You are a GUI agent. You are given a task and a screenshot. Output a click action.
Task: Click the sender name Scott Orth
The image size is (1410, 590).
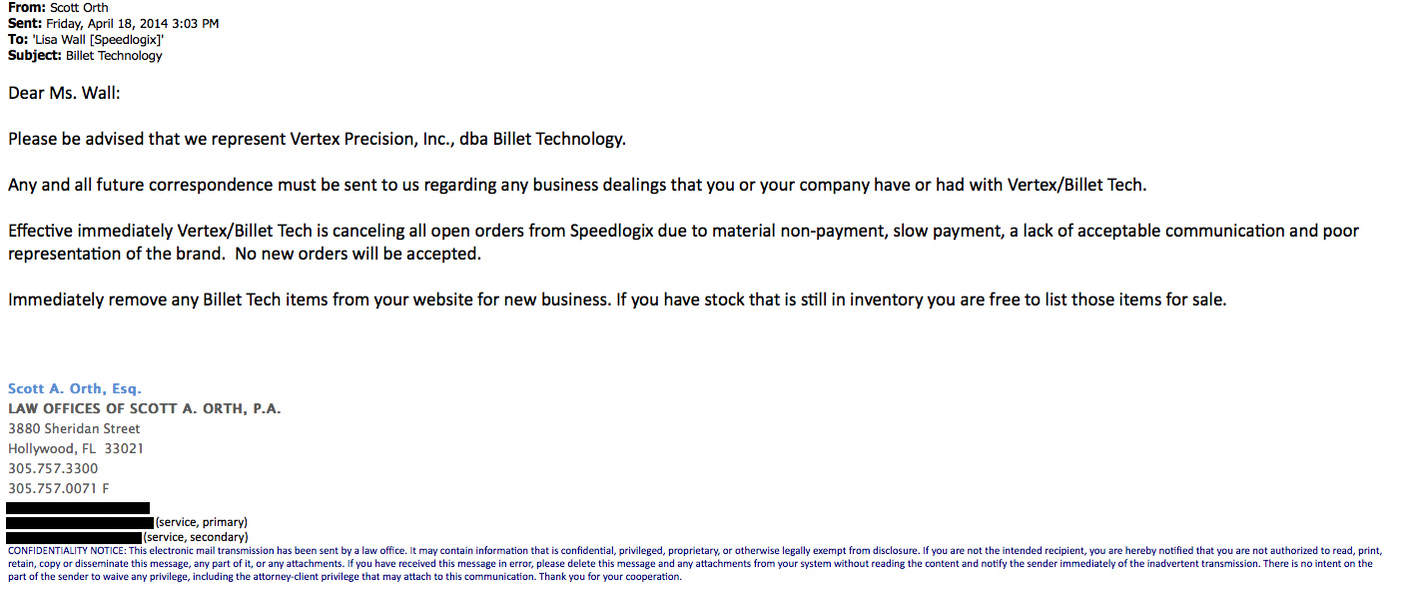79,7
